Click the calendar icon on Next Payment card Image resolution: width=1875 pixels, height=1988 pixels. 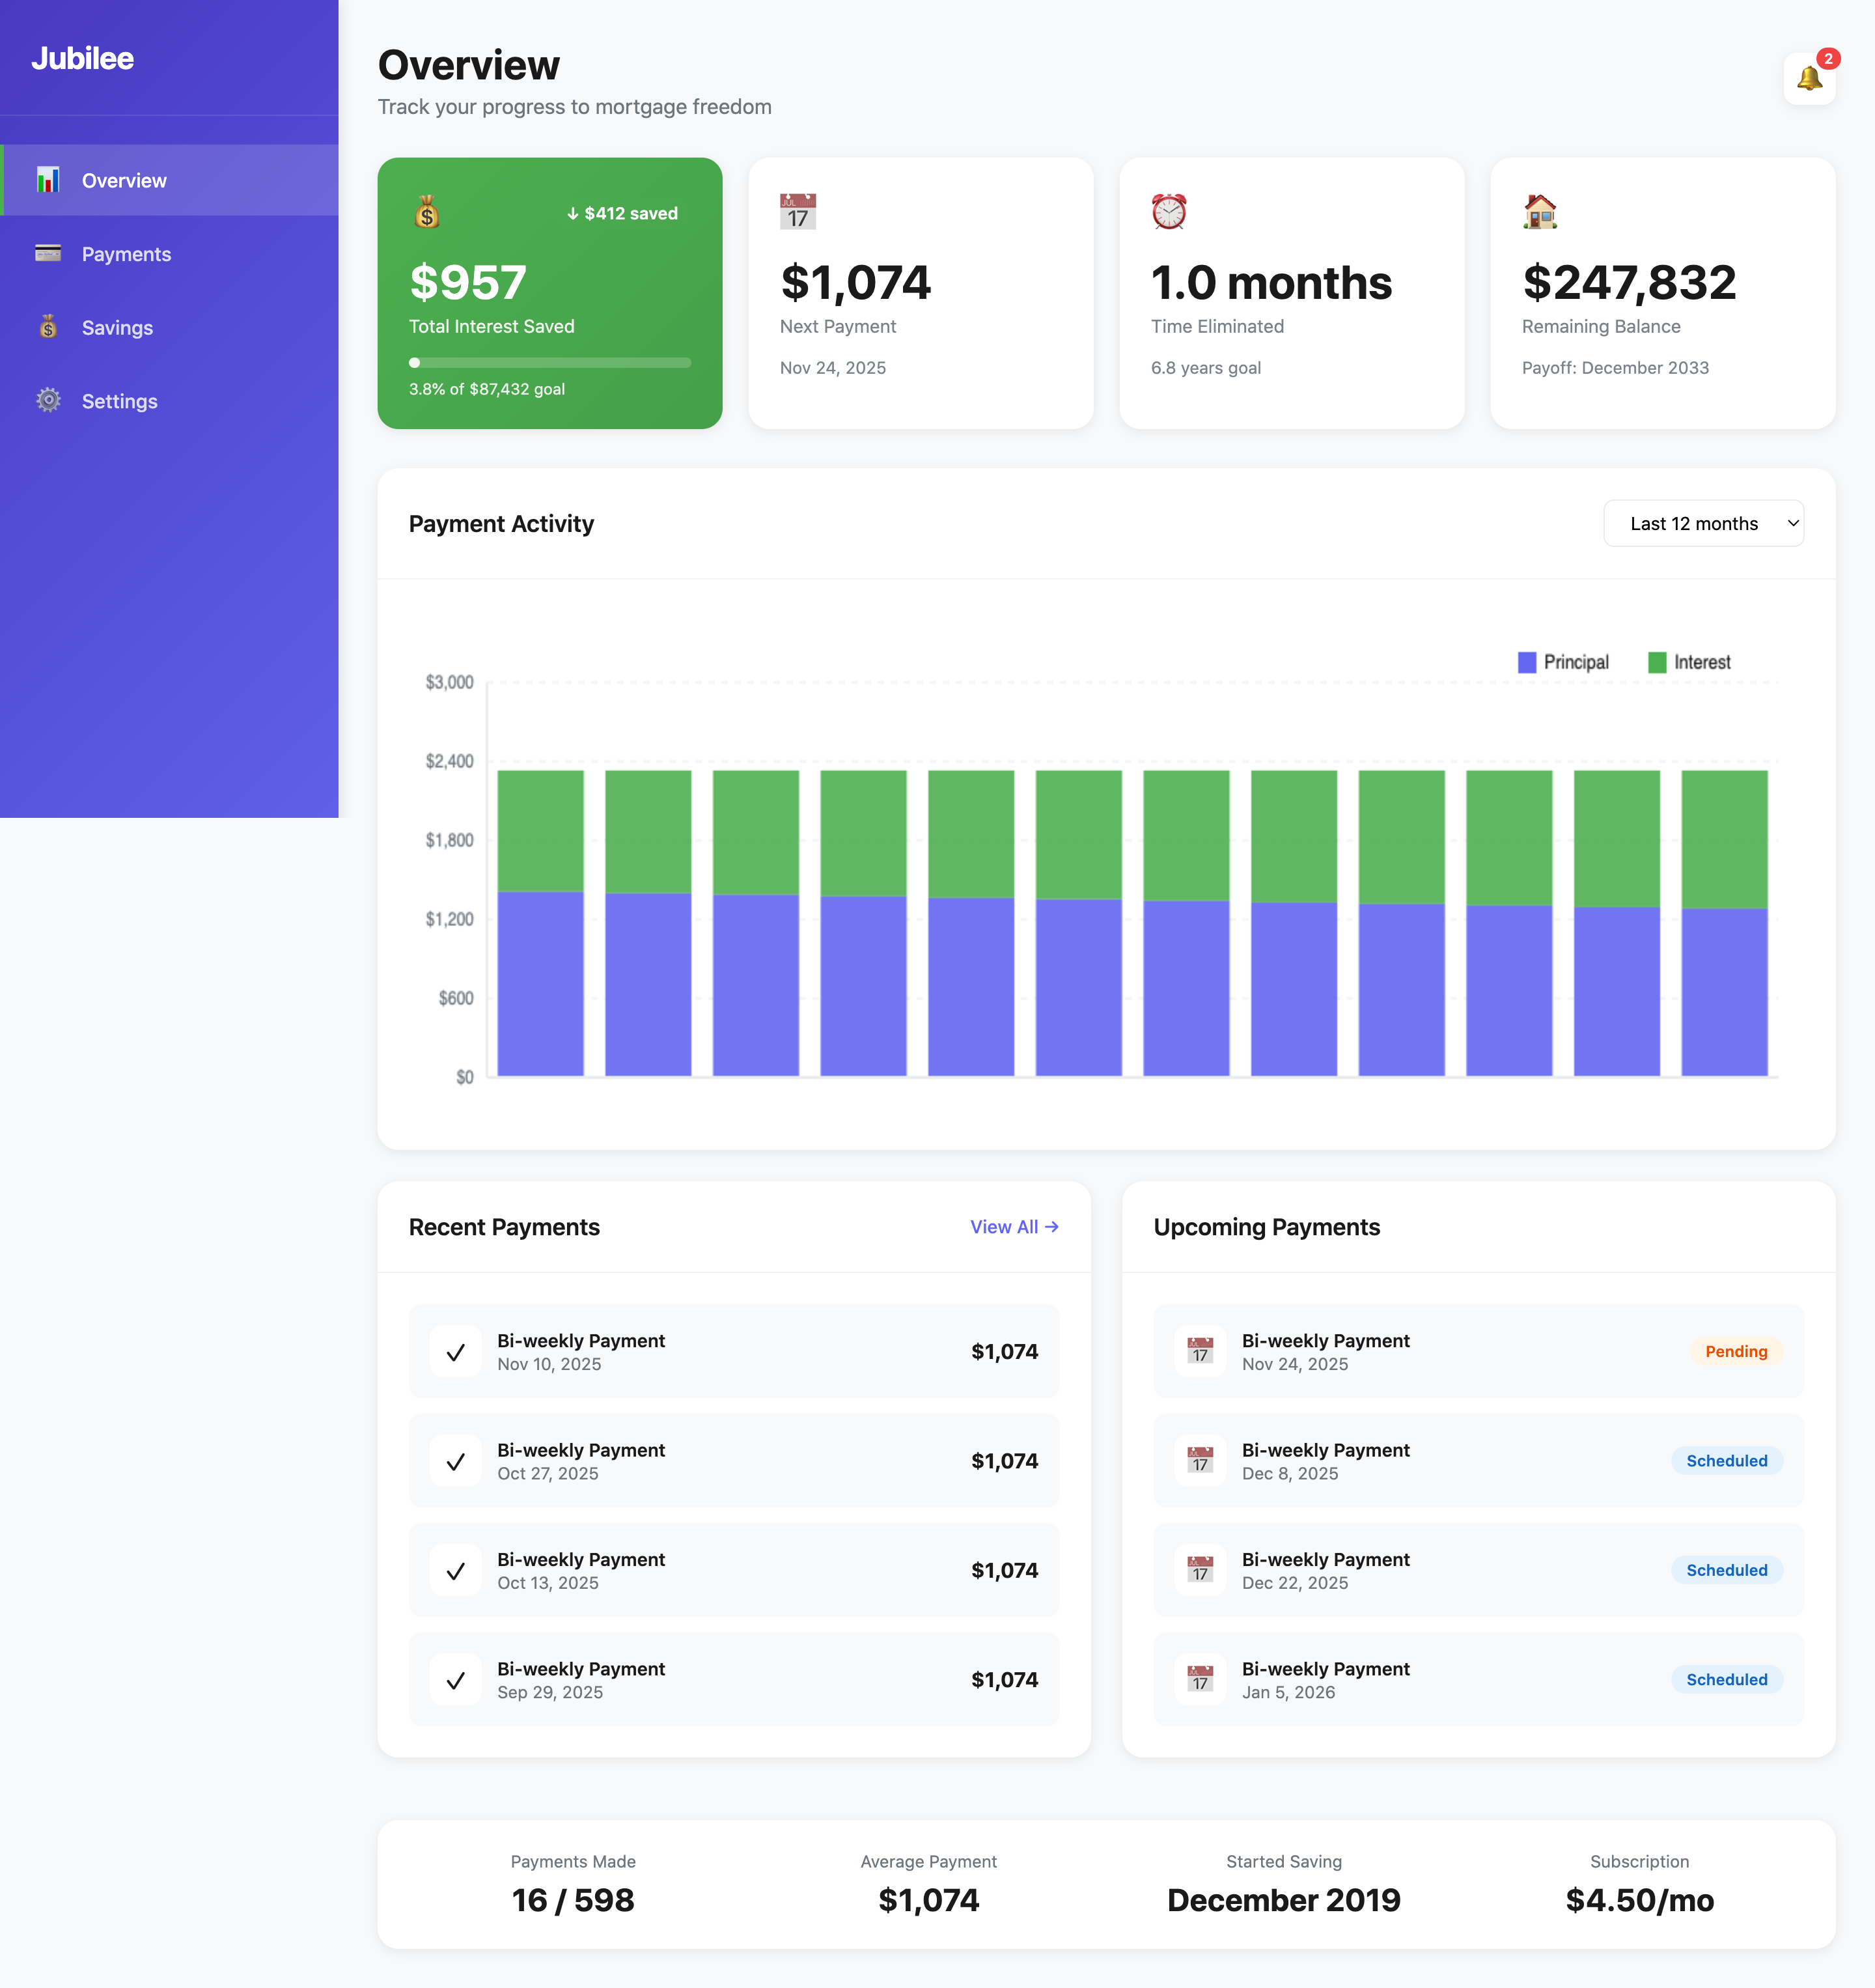797,211
